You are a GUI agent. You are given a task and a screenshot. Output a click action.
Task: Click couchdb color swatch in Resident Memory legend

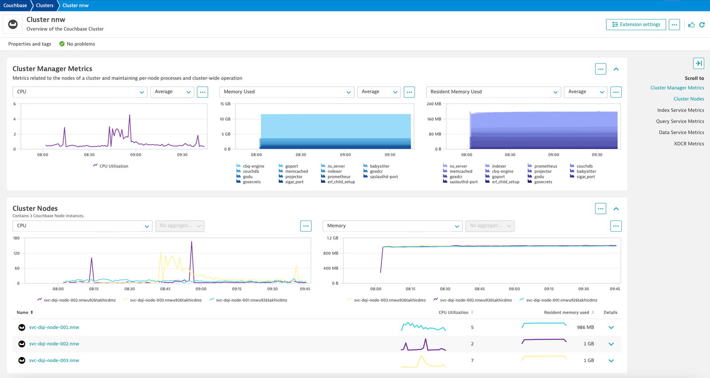572,166
